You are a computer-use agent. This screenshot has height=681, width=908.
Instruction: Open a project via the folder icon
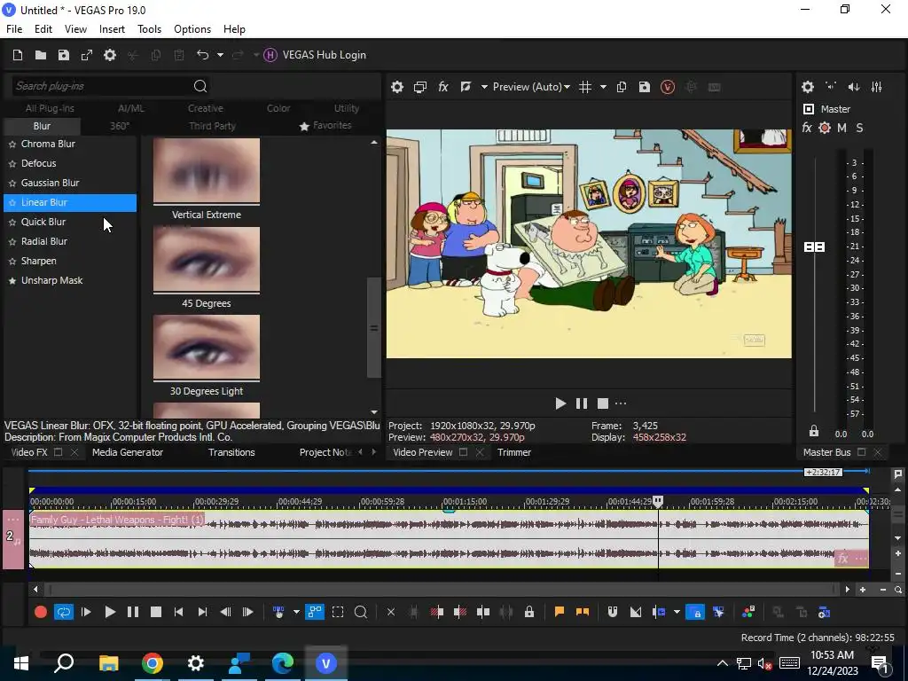click(x=41, y=55)
